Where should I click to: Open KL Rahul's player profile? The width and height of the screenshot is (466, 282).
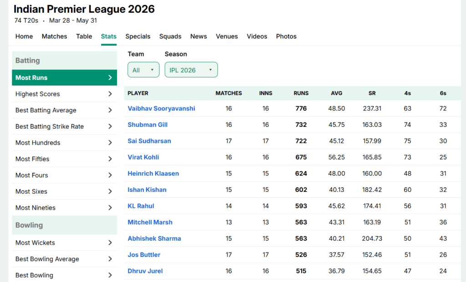point(141,206)
